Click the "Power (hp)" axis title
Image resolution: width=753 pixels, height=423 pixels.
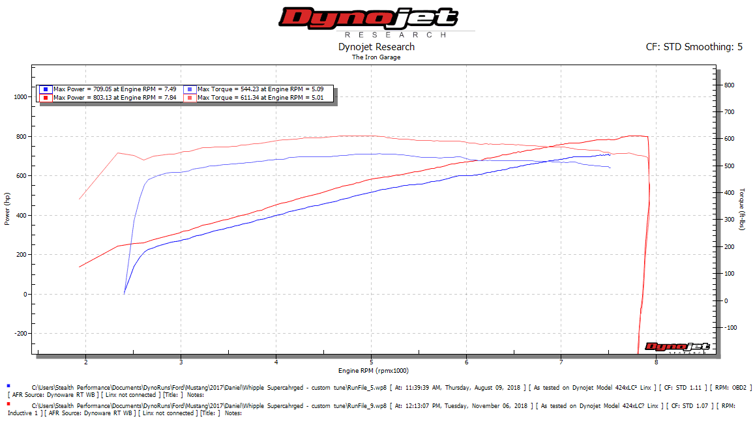[x=7, y=209]
